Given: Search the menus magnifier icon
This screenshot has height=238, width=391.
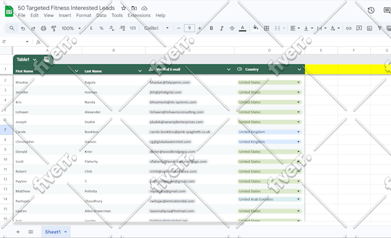Looking at the screenshot, I should click(x=11, y=28).
